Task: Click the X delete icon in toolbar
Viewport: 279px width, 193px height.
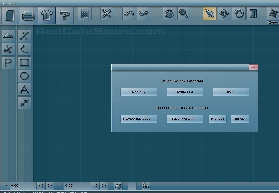Action: coord(107,13)
